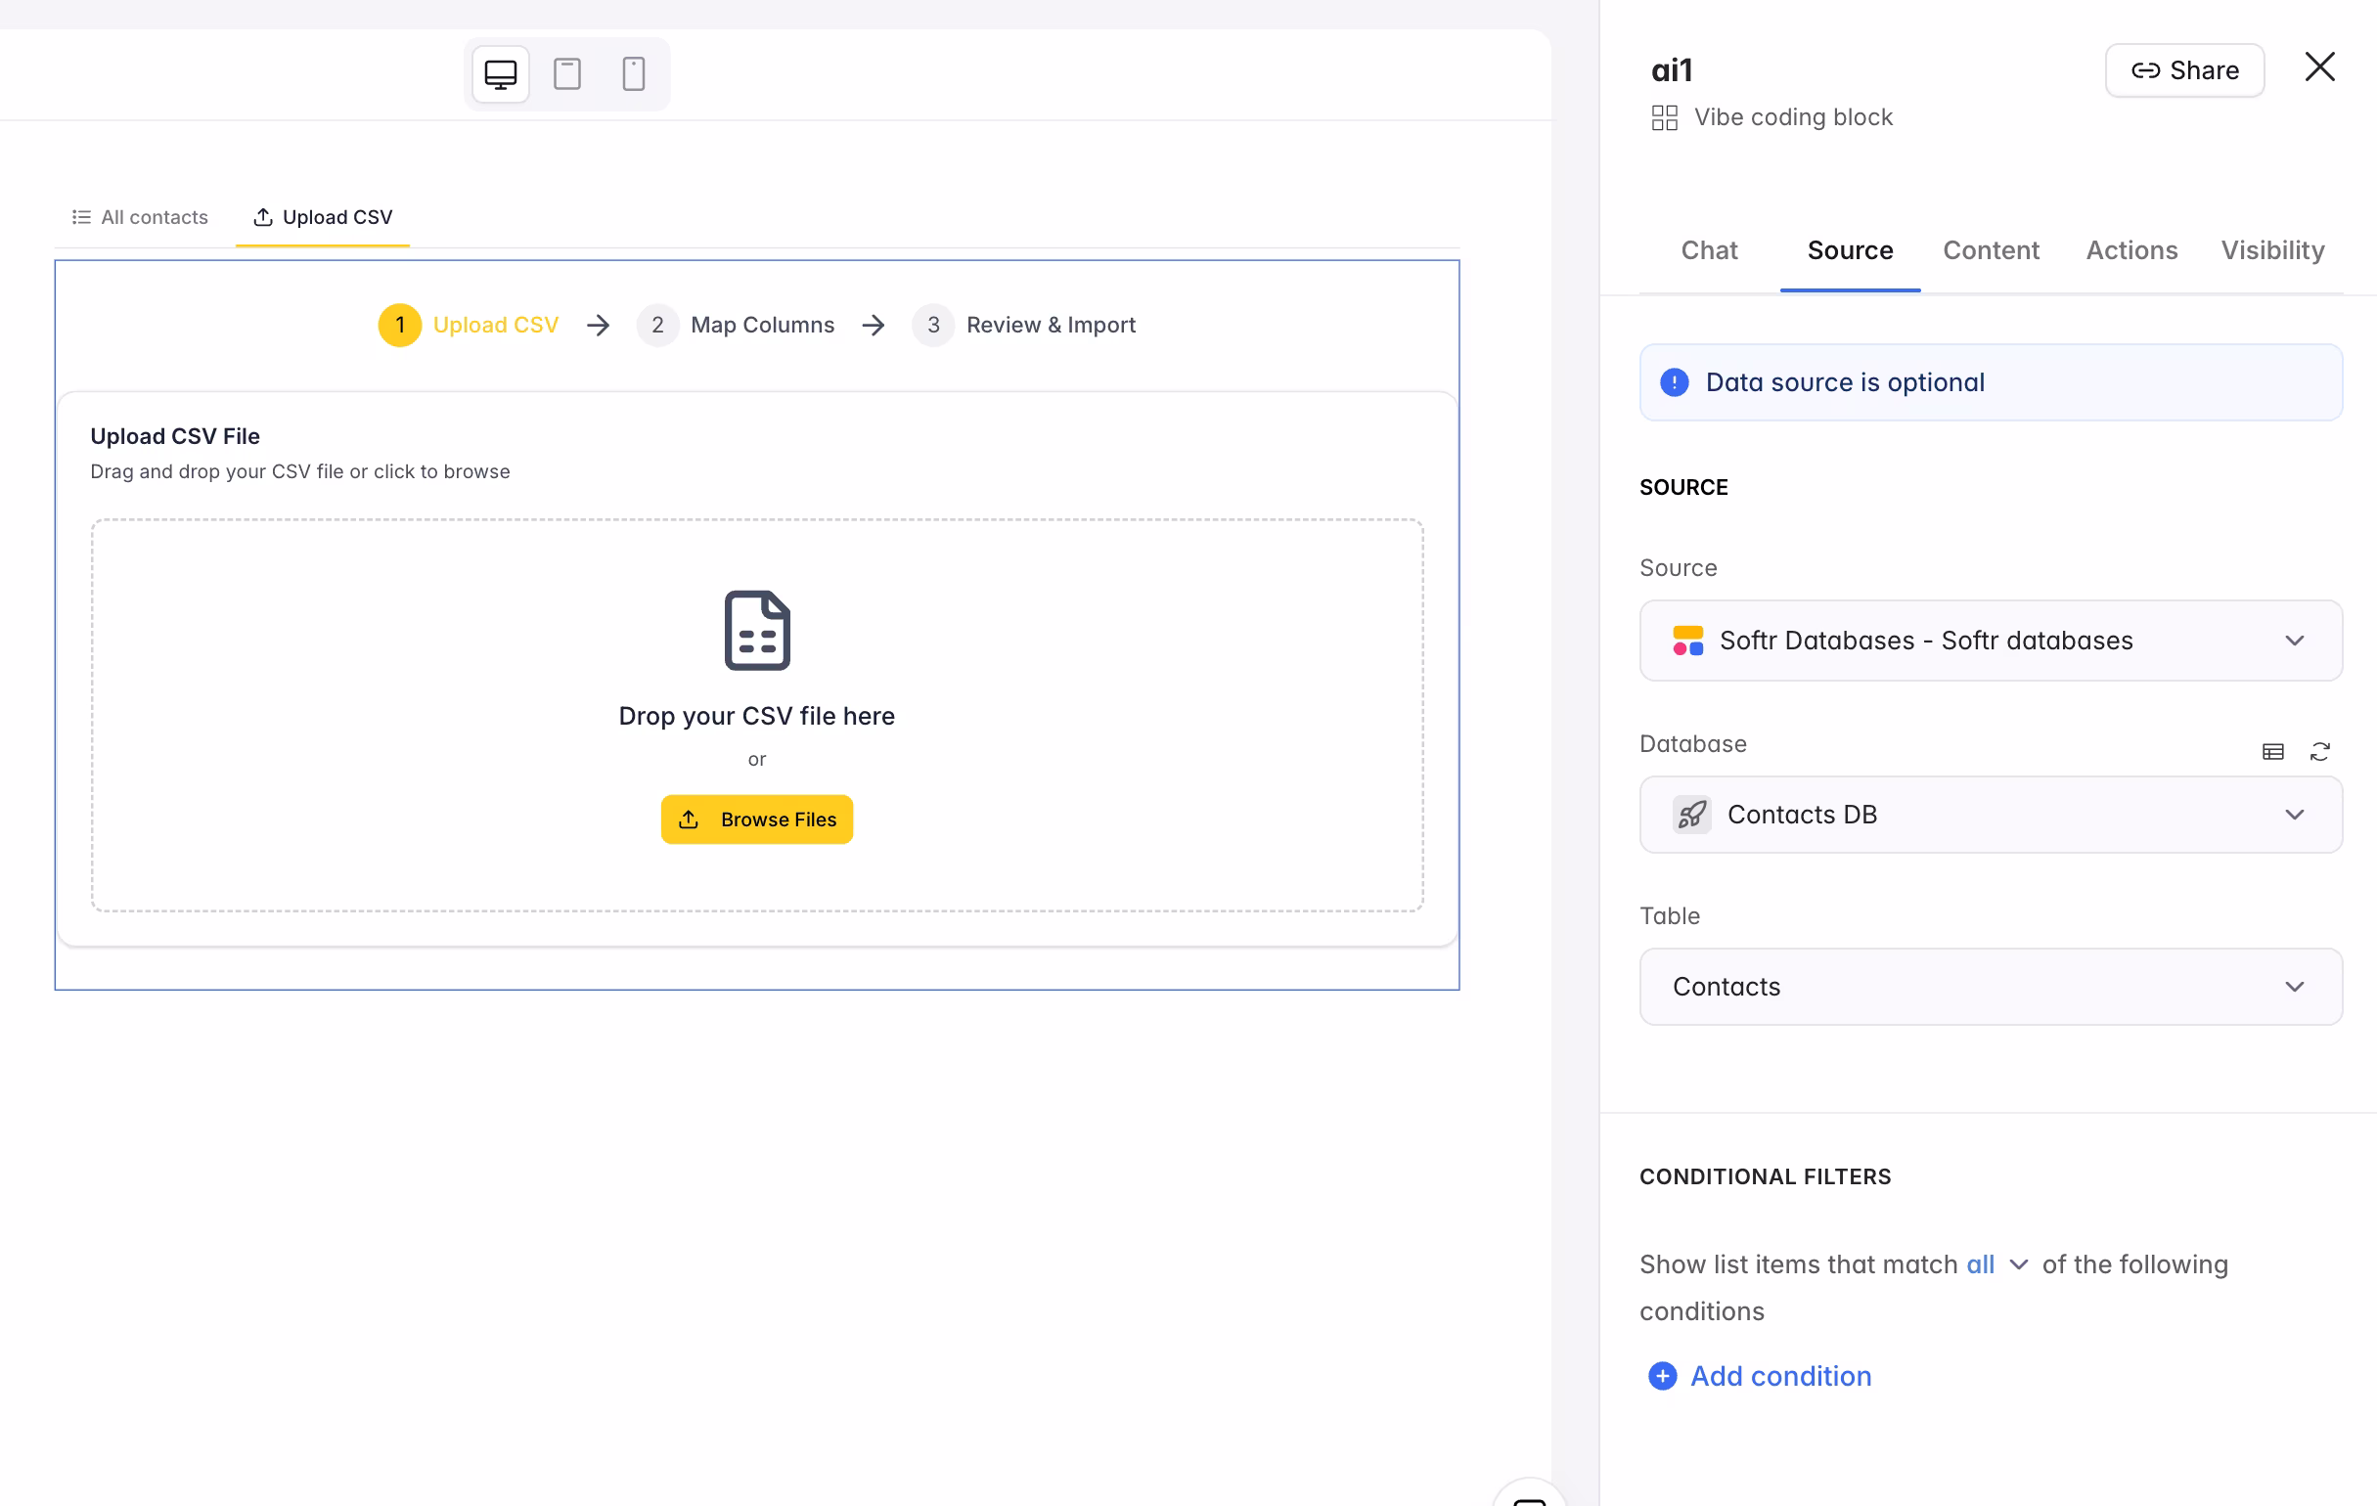Click the upload icon inside Browse Files button
The width and height of the screenshot is (2377, 1506).
tap(689, 819)
